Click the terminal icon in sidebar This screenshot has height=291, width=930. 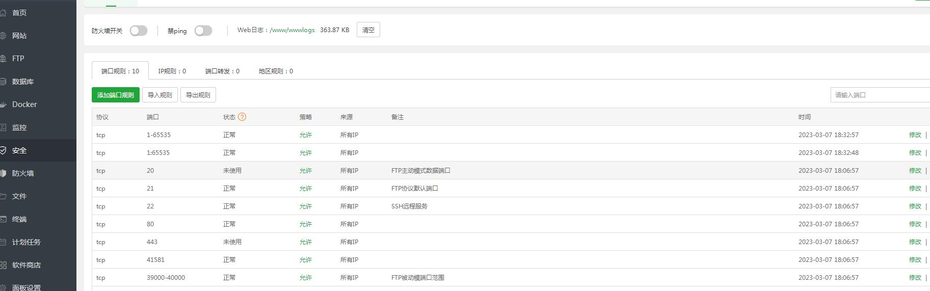(x=3, y=219)
